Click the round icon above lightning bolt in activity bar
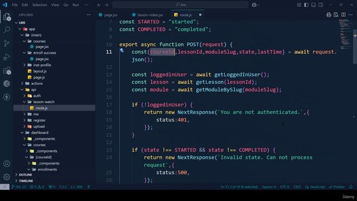357x201 pixels. coord(7,84)
